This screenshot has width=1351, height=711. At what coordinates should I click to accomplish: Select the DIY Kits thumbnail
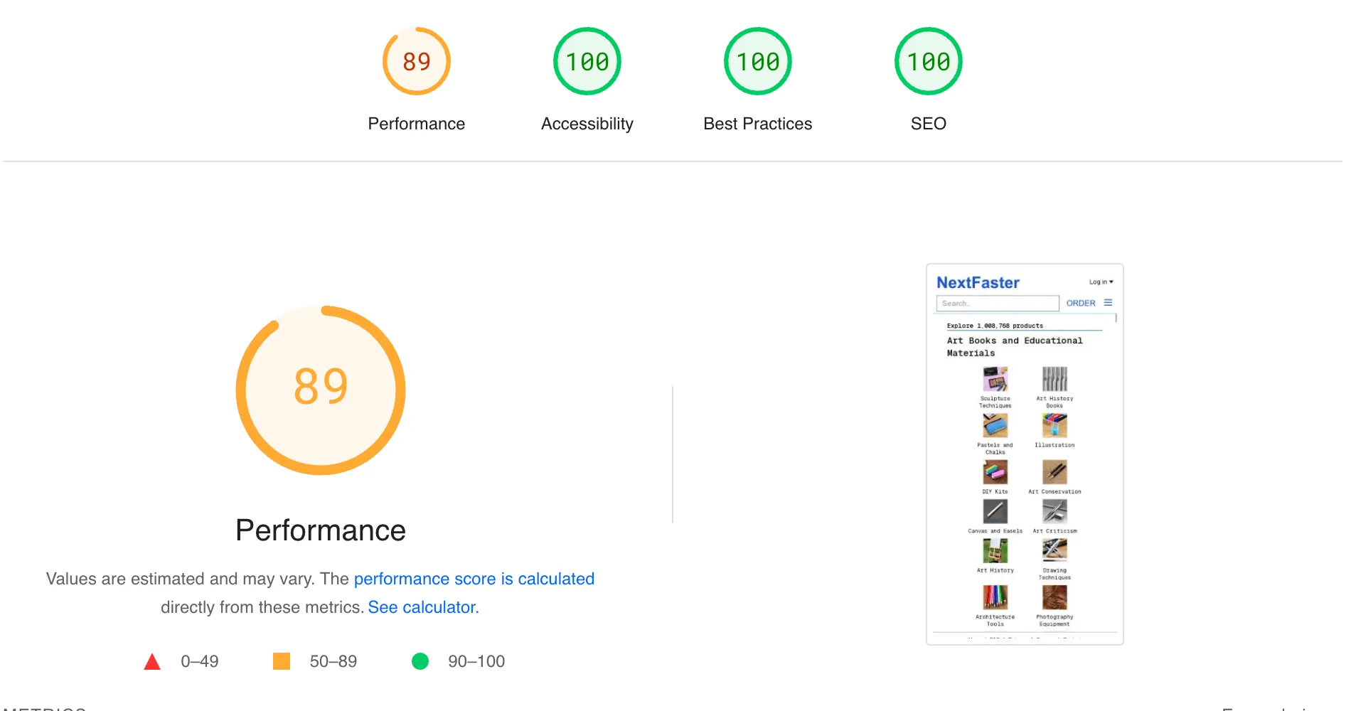pos(995,474)
